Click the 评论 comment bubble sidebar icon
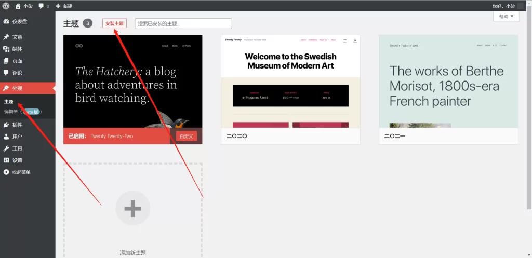The height and width of the screenshot is (258, 532). [x=6, y=73]
